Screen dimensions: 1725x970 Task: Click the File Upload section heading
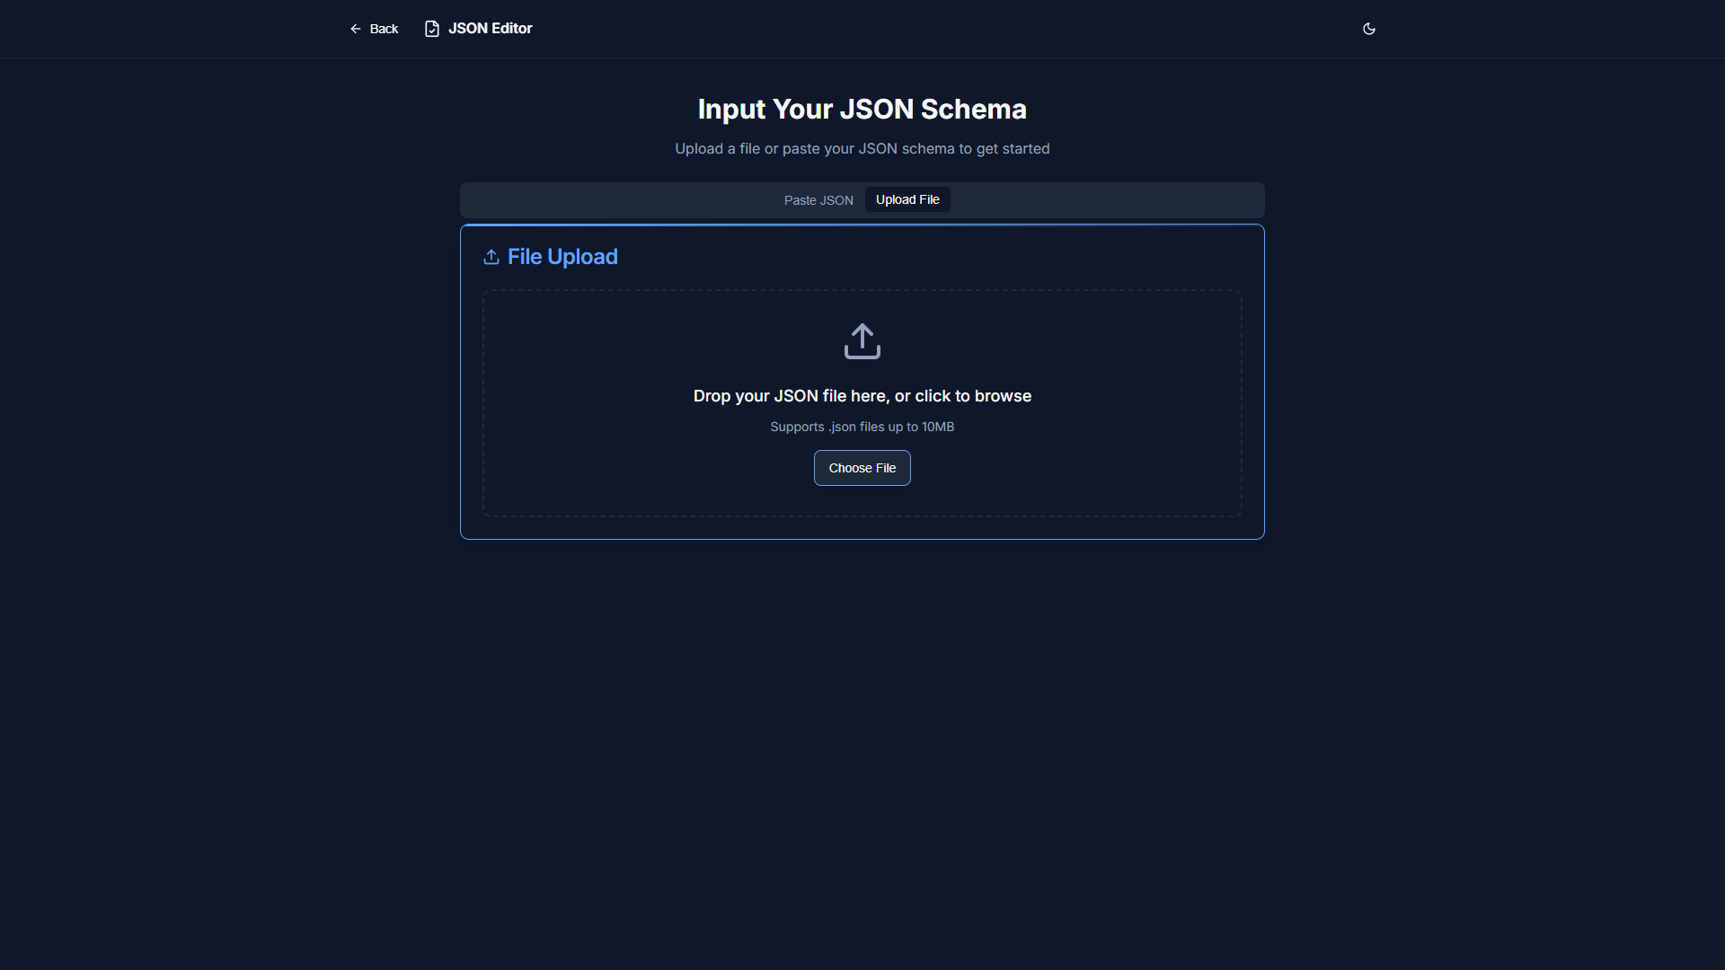(x=562, y=257)
